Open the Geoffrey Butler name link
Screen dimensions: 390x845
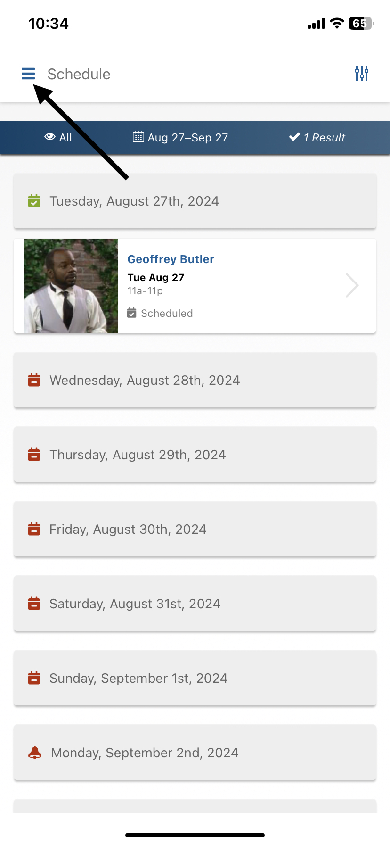click(x=171, y=259)
